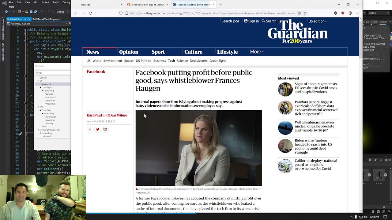Image resolution: width=392 pixels, height=220 pixels.
Task: Click the Windows microphone tray icon
Action: [356, 217]
